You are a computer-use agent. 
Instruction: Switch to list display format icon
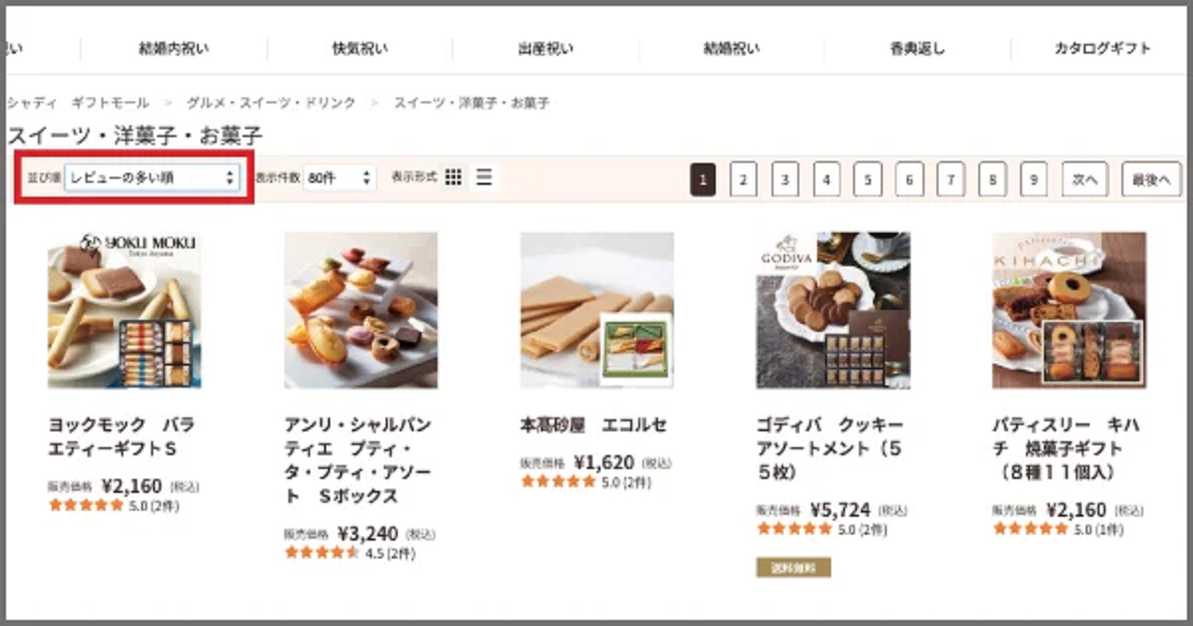(x=484, y=178)
